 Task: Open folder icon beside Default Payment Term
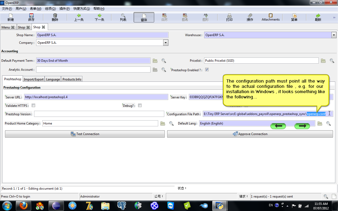tap(155, 61)
